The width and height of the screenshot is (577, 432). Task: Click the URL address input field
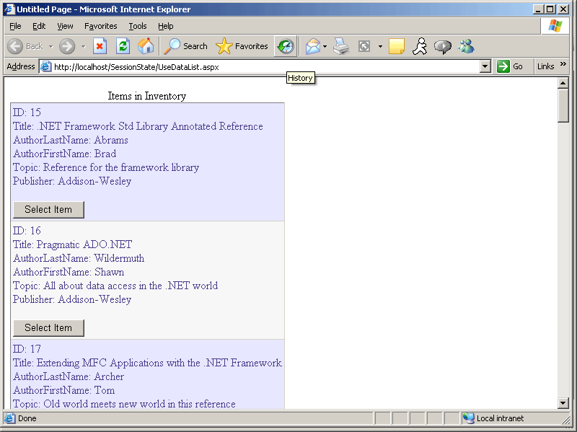(x=260, y=66)
